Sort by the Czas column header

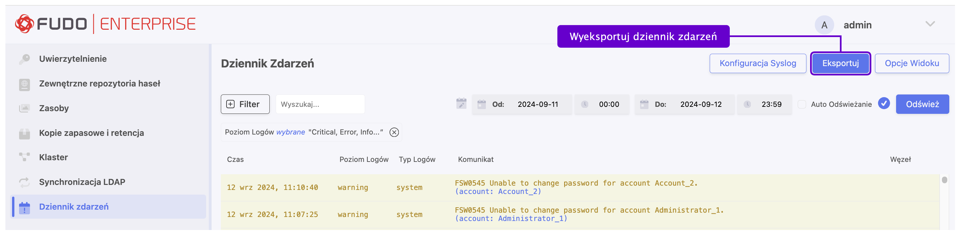(x=235, y=160)
